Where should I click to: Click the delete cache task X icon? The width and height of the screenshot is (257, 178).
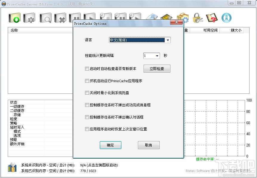(60, 18)
